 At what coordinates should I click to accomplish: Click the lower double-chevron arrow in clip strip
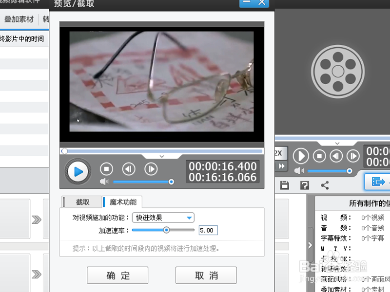[x=37, y=274]
